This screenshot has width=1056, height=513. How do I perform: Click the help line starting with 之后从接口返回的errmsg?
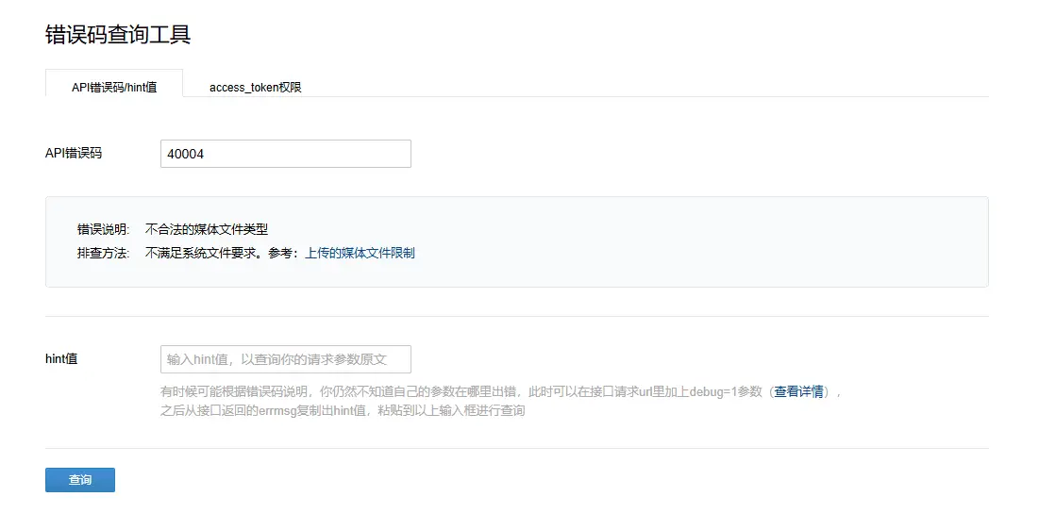tap(343, 410)
